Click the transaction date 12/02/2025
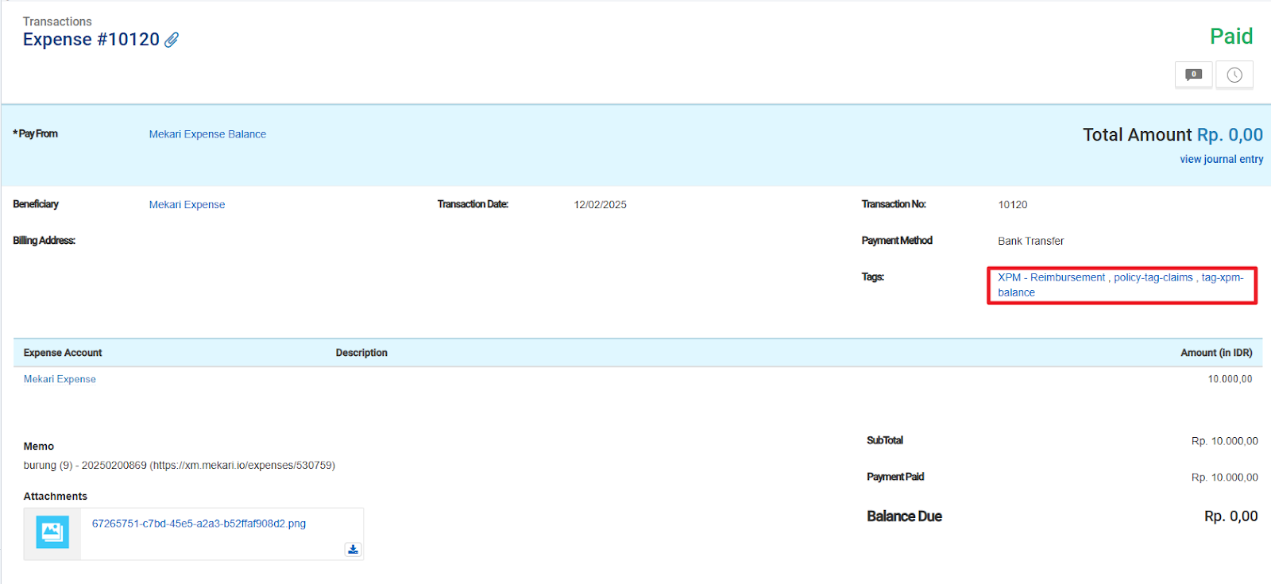The image size is (1271, 584). pos(600,205)
